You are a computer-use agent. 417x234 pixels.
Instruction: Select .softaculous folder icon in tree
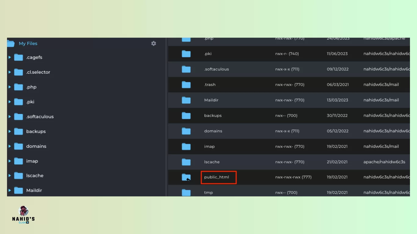coord(19,117)
